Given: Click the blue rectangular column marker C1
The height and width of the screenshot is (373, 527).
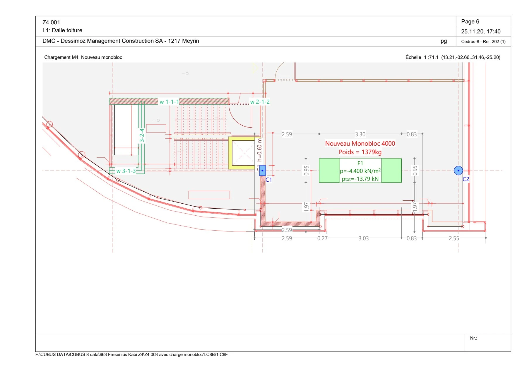Looking at the screenshot, I should pyautogui.click(x=262, y=170).
